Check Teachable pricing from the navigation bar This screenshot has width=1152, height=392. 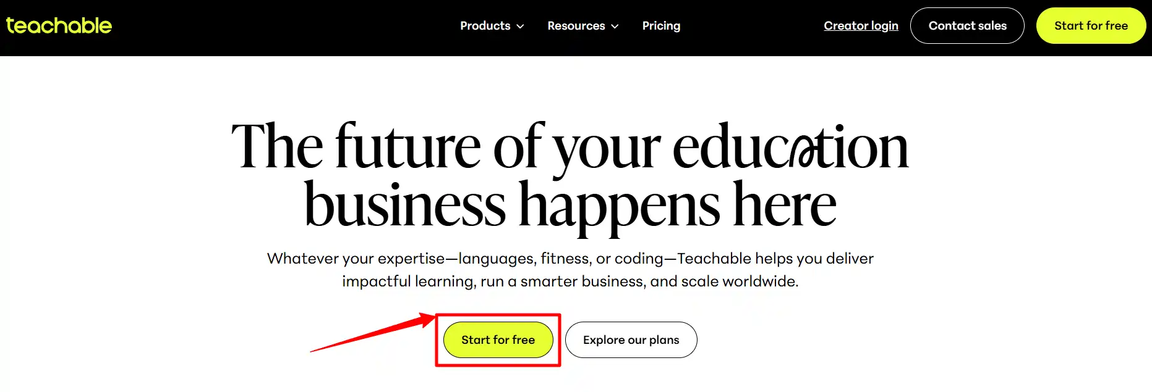click(x=661, y=26)
